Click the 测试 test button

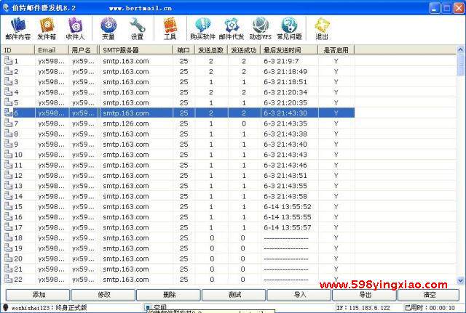point(234,295)
